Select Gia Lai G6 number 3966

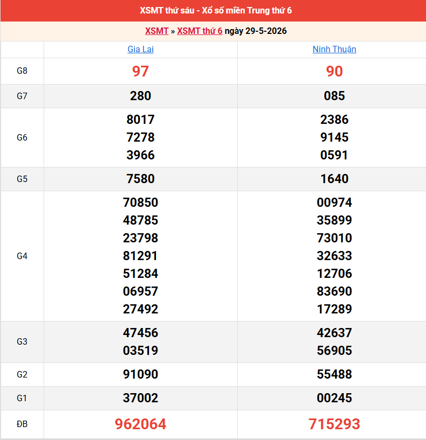140,155
